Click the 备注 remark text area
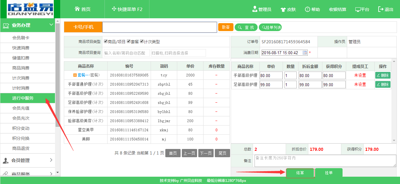The width and height of the screenshot is (400, 184). pyautogui.click(x=325, y=161)
